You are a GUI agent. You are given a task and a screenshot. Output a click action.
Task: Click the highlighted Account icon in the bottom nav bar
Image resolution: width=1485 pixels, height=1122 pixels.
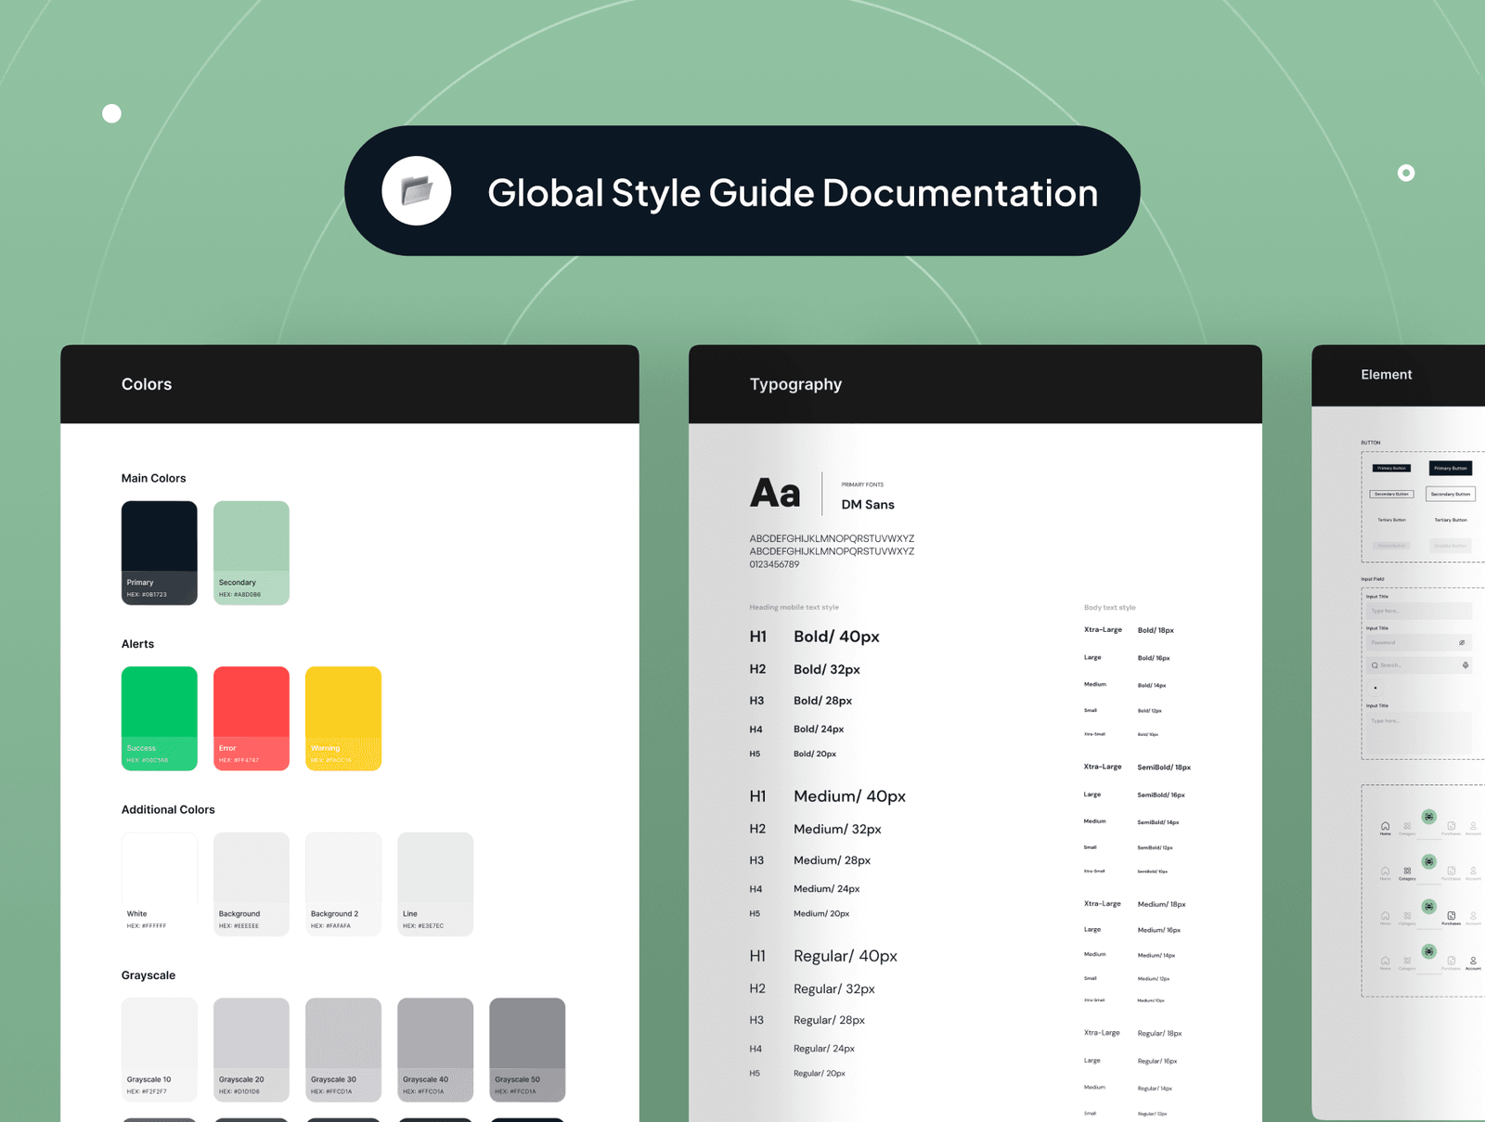tap(1473, 961)
